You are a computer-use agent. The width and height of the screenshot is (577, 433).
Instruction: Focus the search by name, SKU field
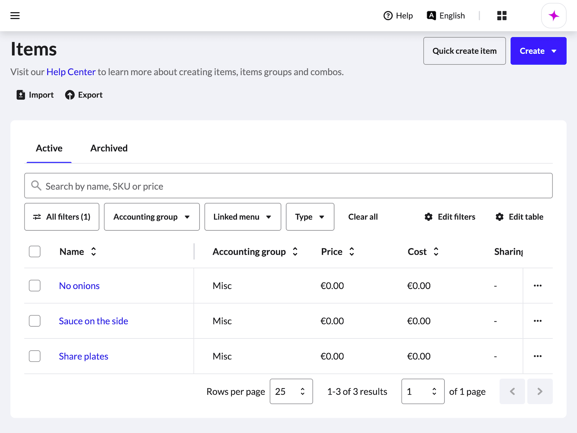[x=288, y=186]
